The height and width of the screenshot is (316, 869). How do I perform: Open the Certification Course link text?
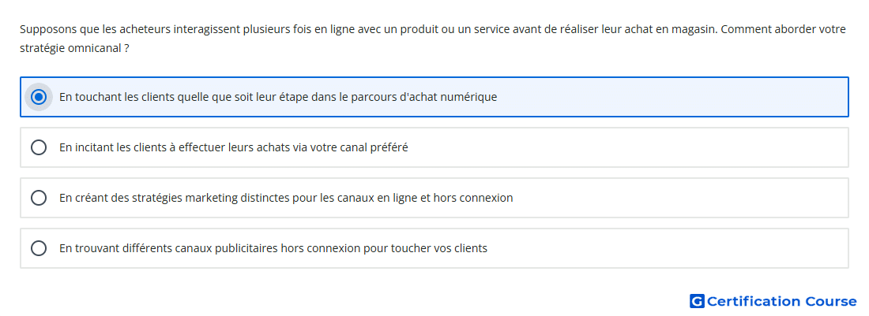(x=781, y=301)
